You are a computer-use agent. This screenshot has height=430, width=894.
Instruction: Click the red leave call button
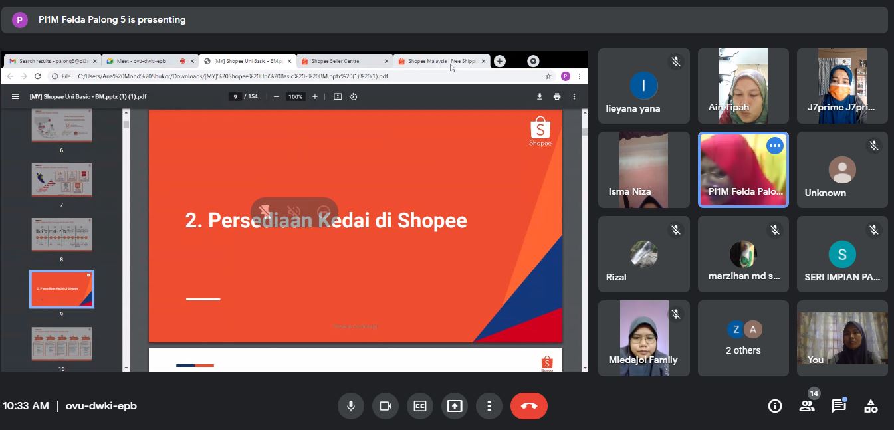[x=528, y=406]
